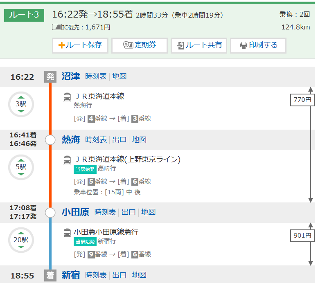This screenshot has width=318, height=283.
Task: Click the train icon beside ＪＲ東海道本線
Action: coord(68,97)
